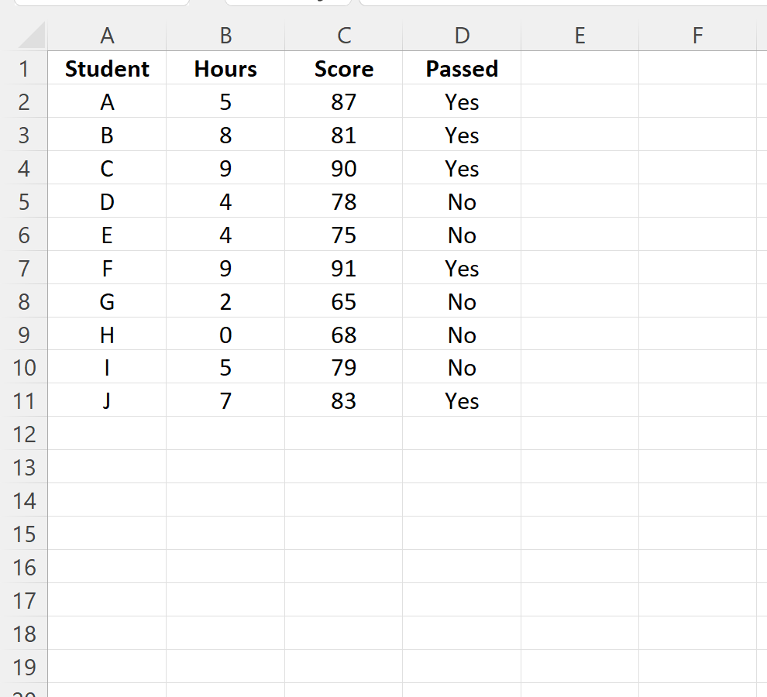Open the second tab at the top
The height and width of the screenshot is (697, 767).
(287, 4)
